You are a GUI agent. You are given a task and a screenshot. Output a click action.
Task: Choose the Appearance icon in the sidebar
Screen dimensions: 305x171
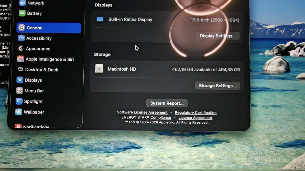point(21,48)
